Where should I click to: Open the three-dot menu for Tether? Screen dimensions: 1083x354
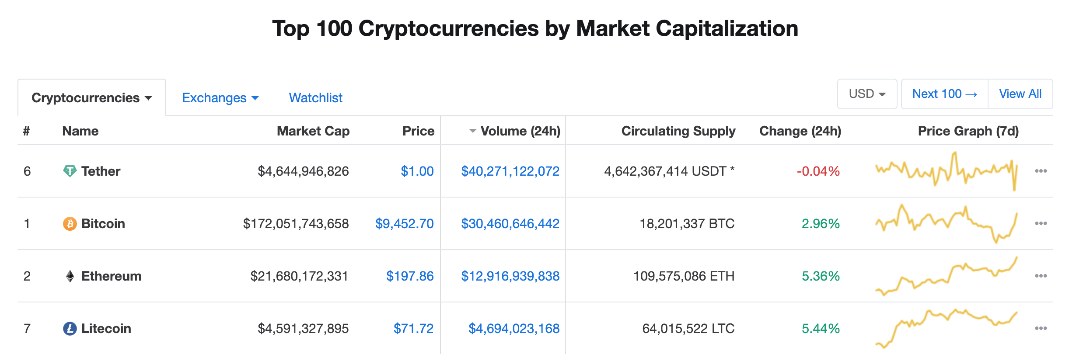1041,171
